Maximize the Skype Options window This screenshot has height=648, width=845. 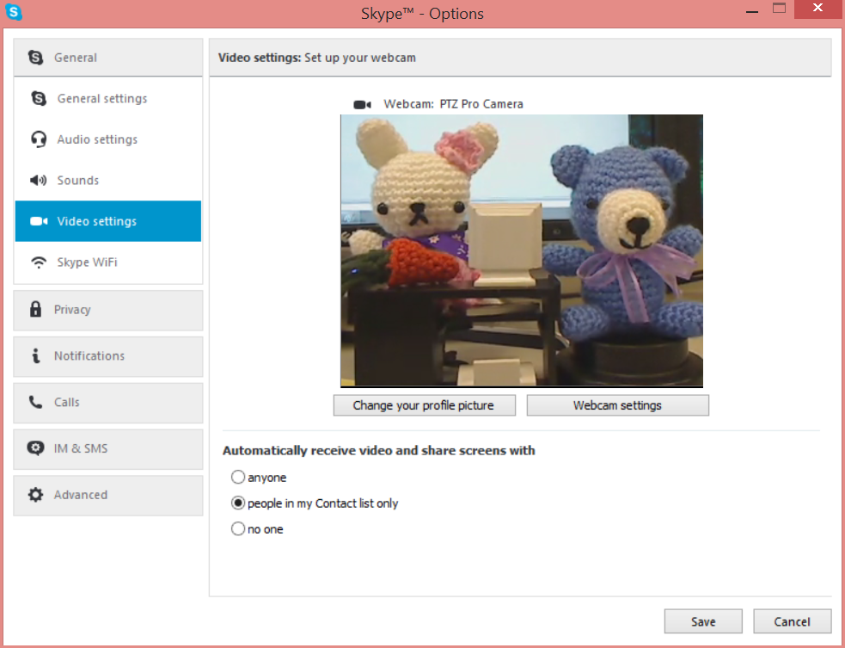[780, 9]
